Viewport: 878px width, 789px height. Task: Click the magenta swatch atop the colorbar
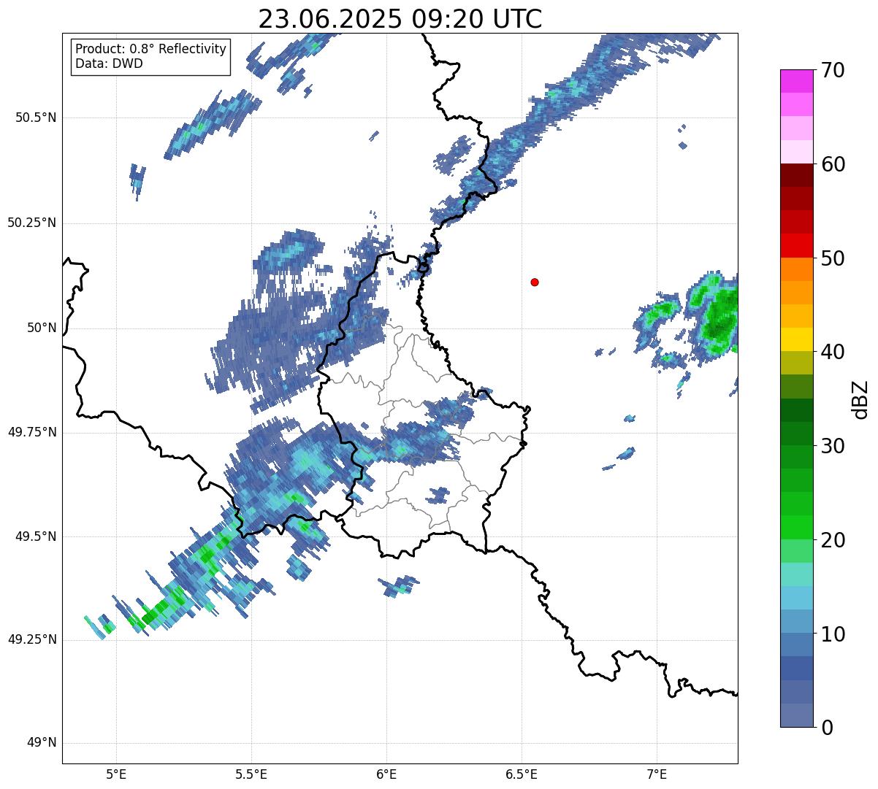tap(797, 81)
